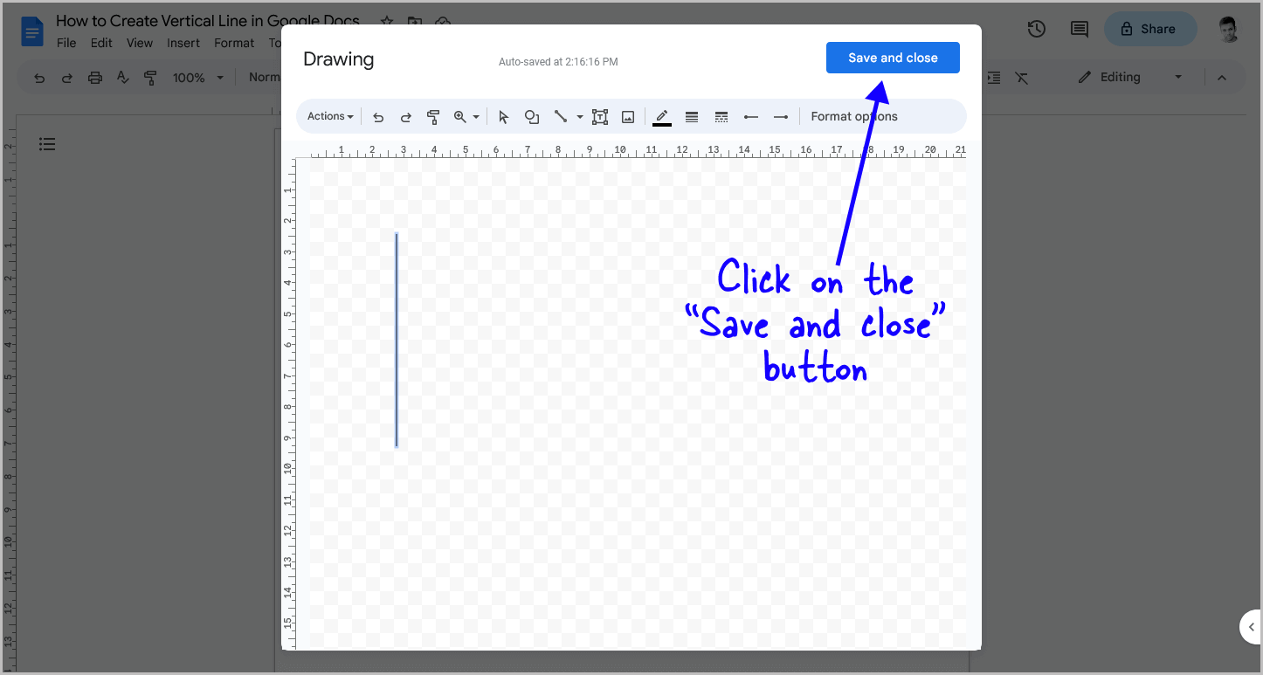The width and height of the screenshot is (1263, 675).
Task: Open the Actions menu
Action: pos(329,116)
